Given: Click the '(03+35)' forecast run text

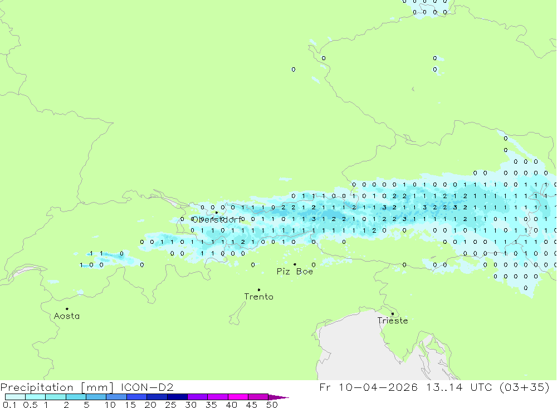Looking at the screenshot, I should [524, 387].
